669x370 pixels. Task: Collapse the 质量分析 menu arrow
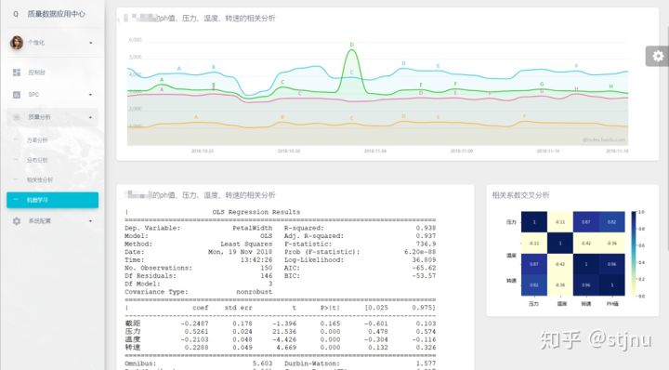(x=90, y=117)
